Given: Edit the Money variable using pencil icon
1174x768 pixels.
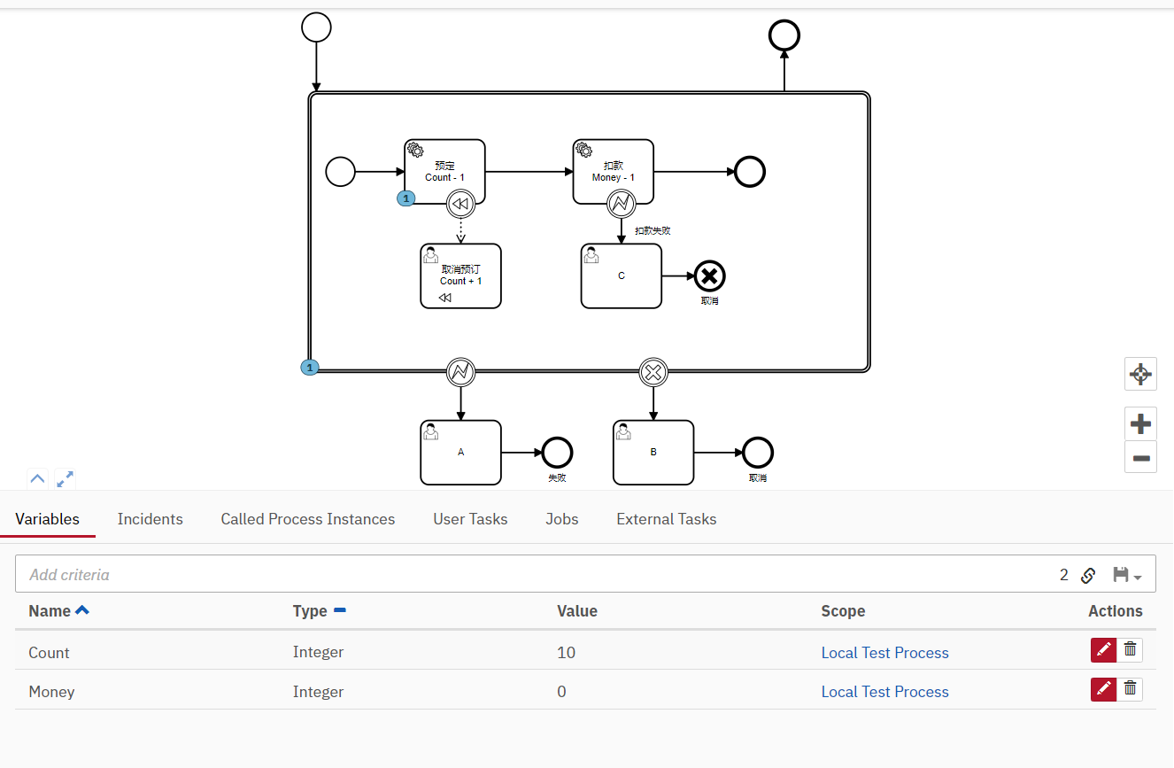Looking at the screenshot, I should pos(1103,688).
